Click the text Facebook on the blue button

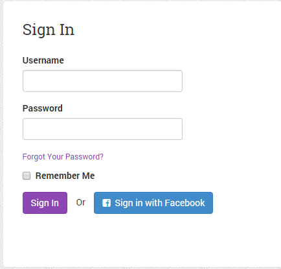(185, 203)
